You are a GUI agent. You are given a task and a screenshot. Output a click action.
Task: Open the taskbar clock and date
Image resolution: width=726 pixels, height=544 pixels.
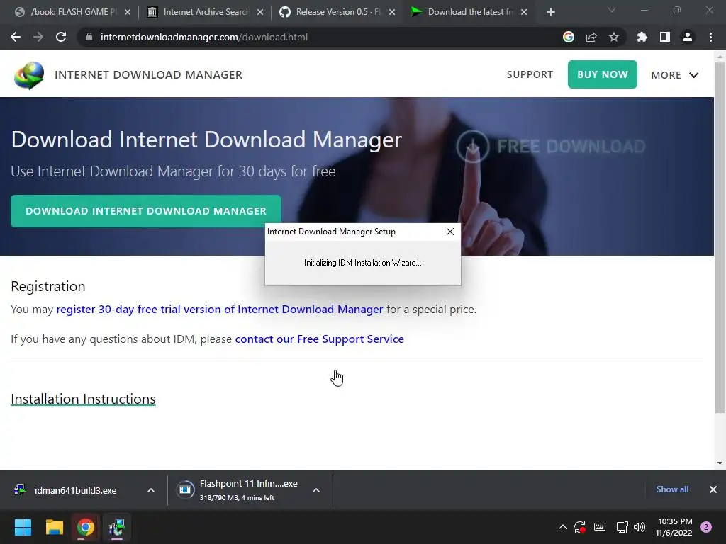click(674, 527)
